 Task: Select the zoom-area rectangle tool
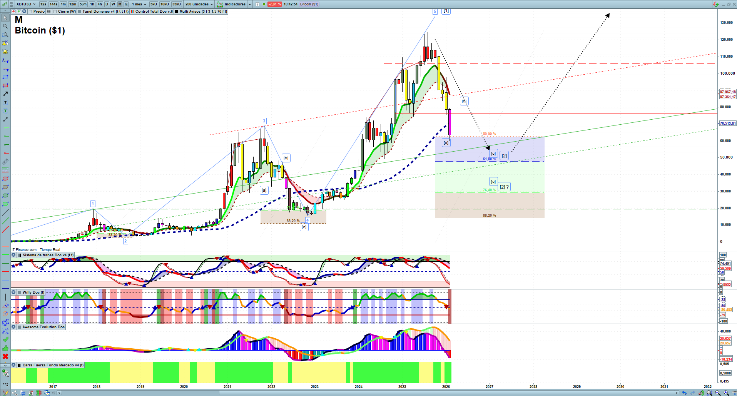tap(5, 35)
